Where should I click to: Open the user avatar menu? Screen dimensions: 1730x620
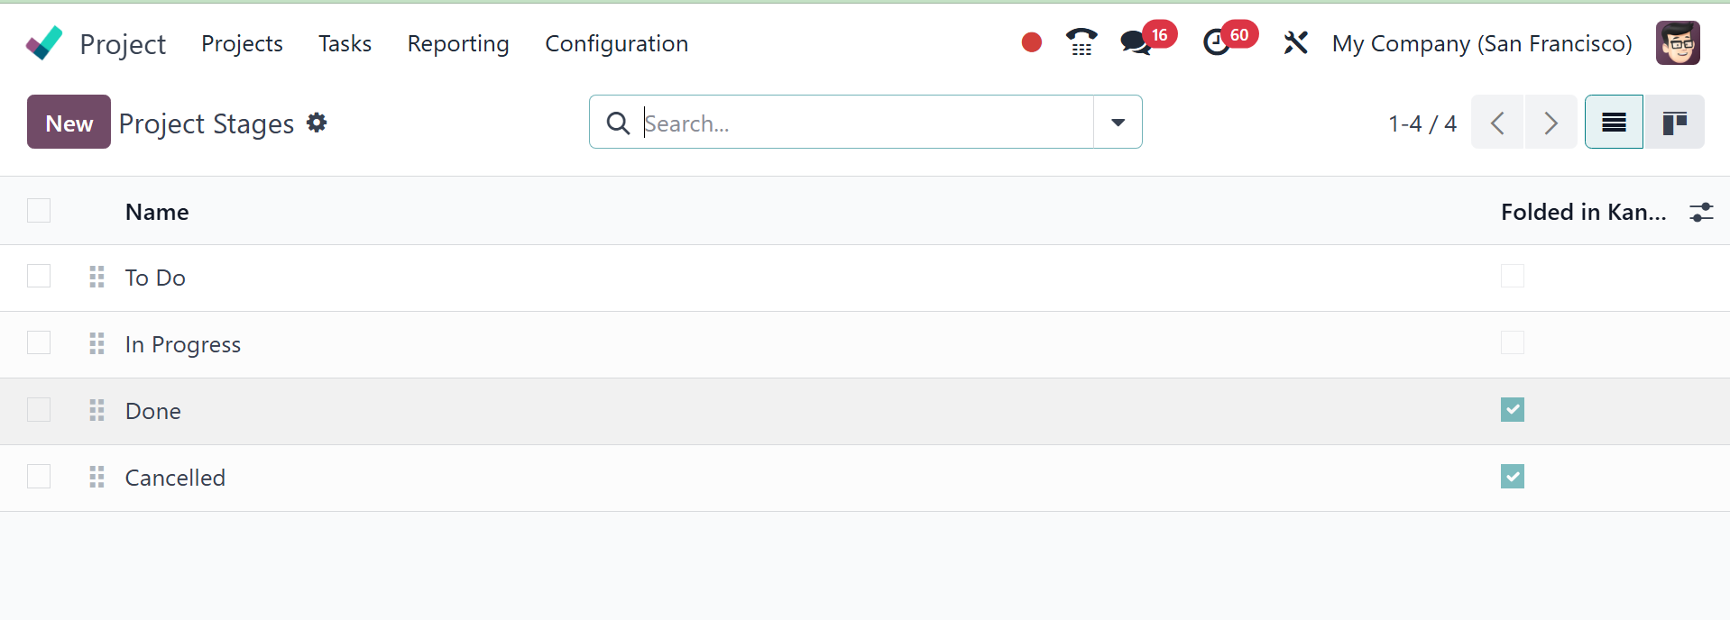[x=1678, y=43]
